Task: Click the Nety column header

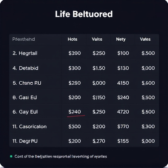Action: click(x=121, y=39)
